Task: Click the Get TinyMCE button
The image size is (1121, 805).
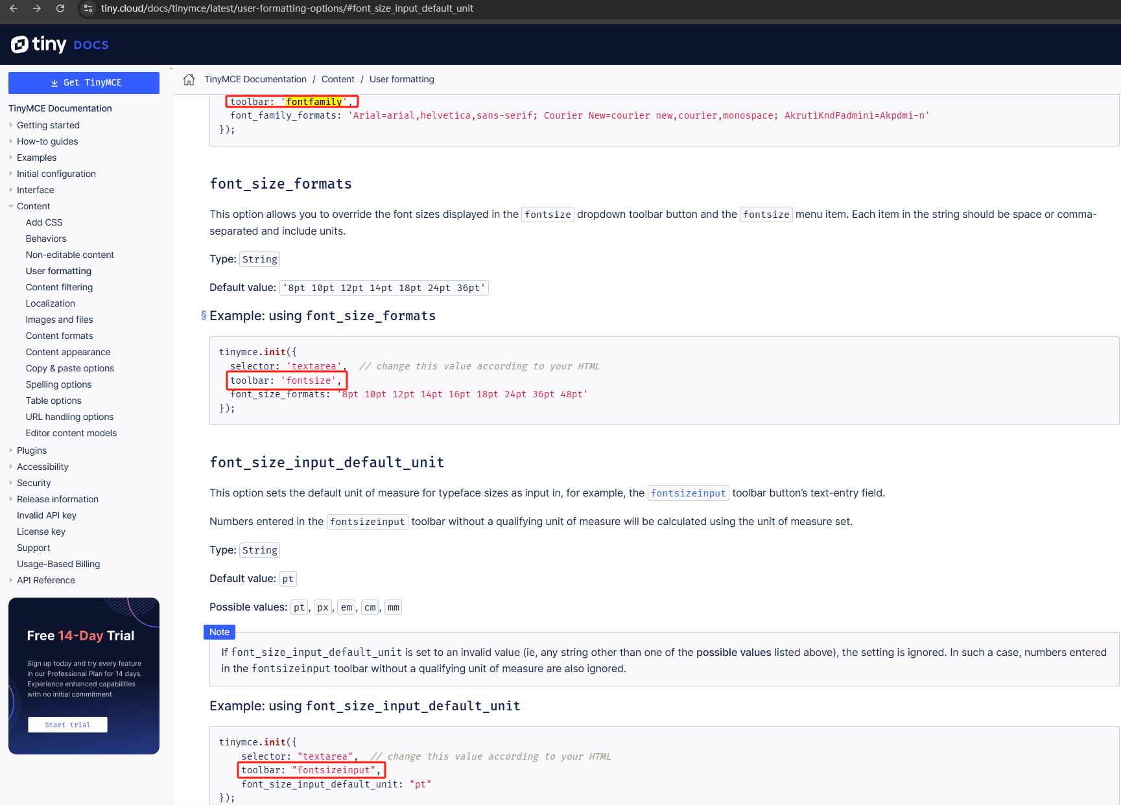Action: click(x=84, y=83)
